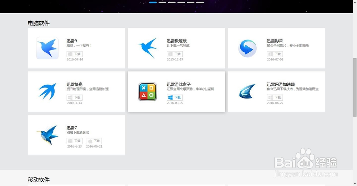Select the second carousel indicator dash
Image resolution: width=357 pixels, height=186 pixels.
tap(162, 2)
